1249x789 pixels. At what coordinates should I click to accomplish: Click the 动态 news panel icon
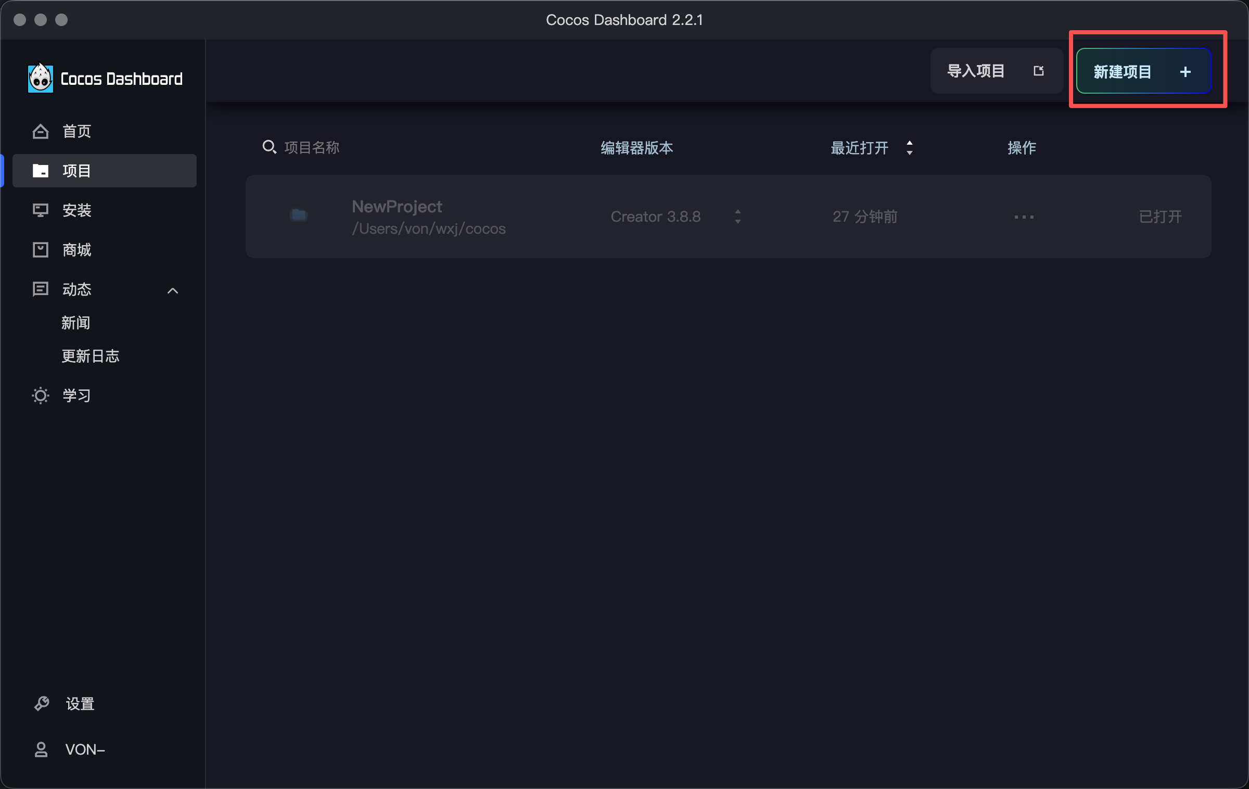tap(41, 289)
